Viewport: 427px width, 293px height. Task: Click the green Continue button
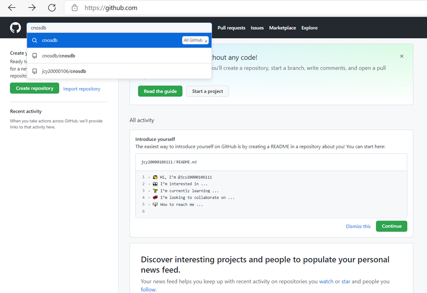(x=391, y=226)
